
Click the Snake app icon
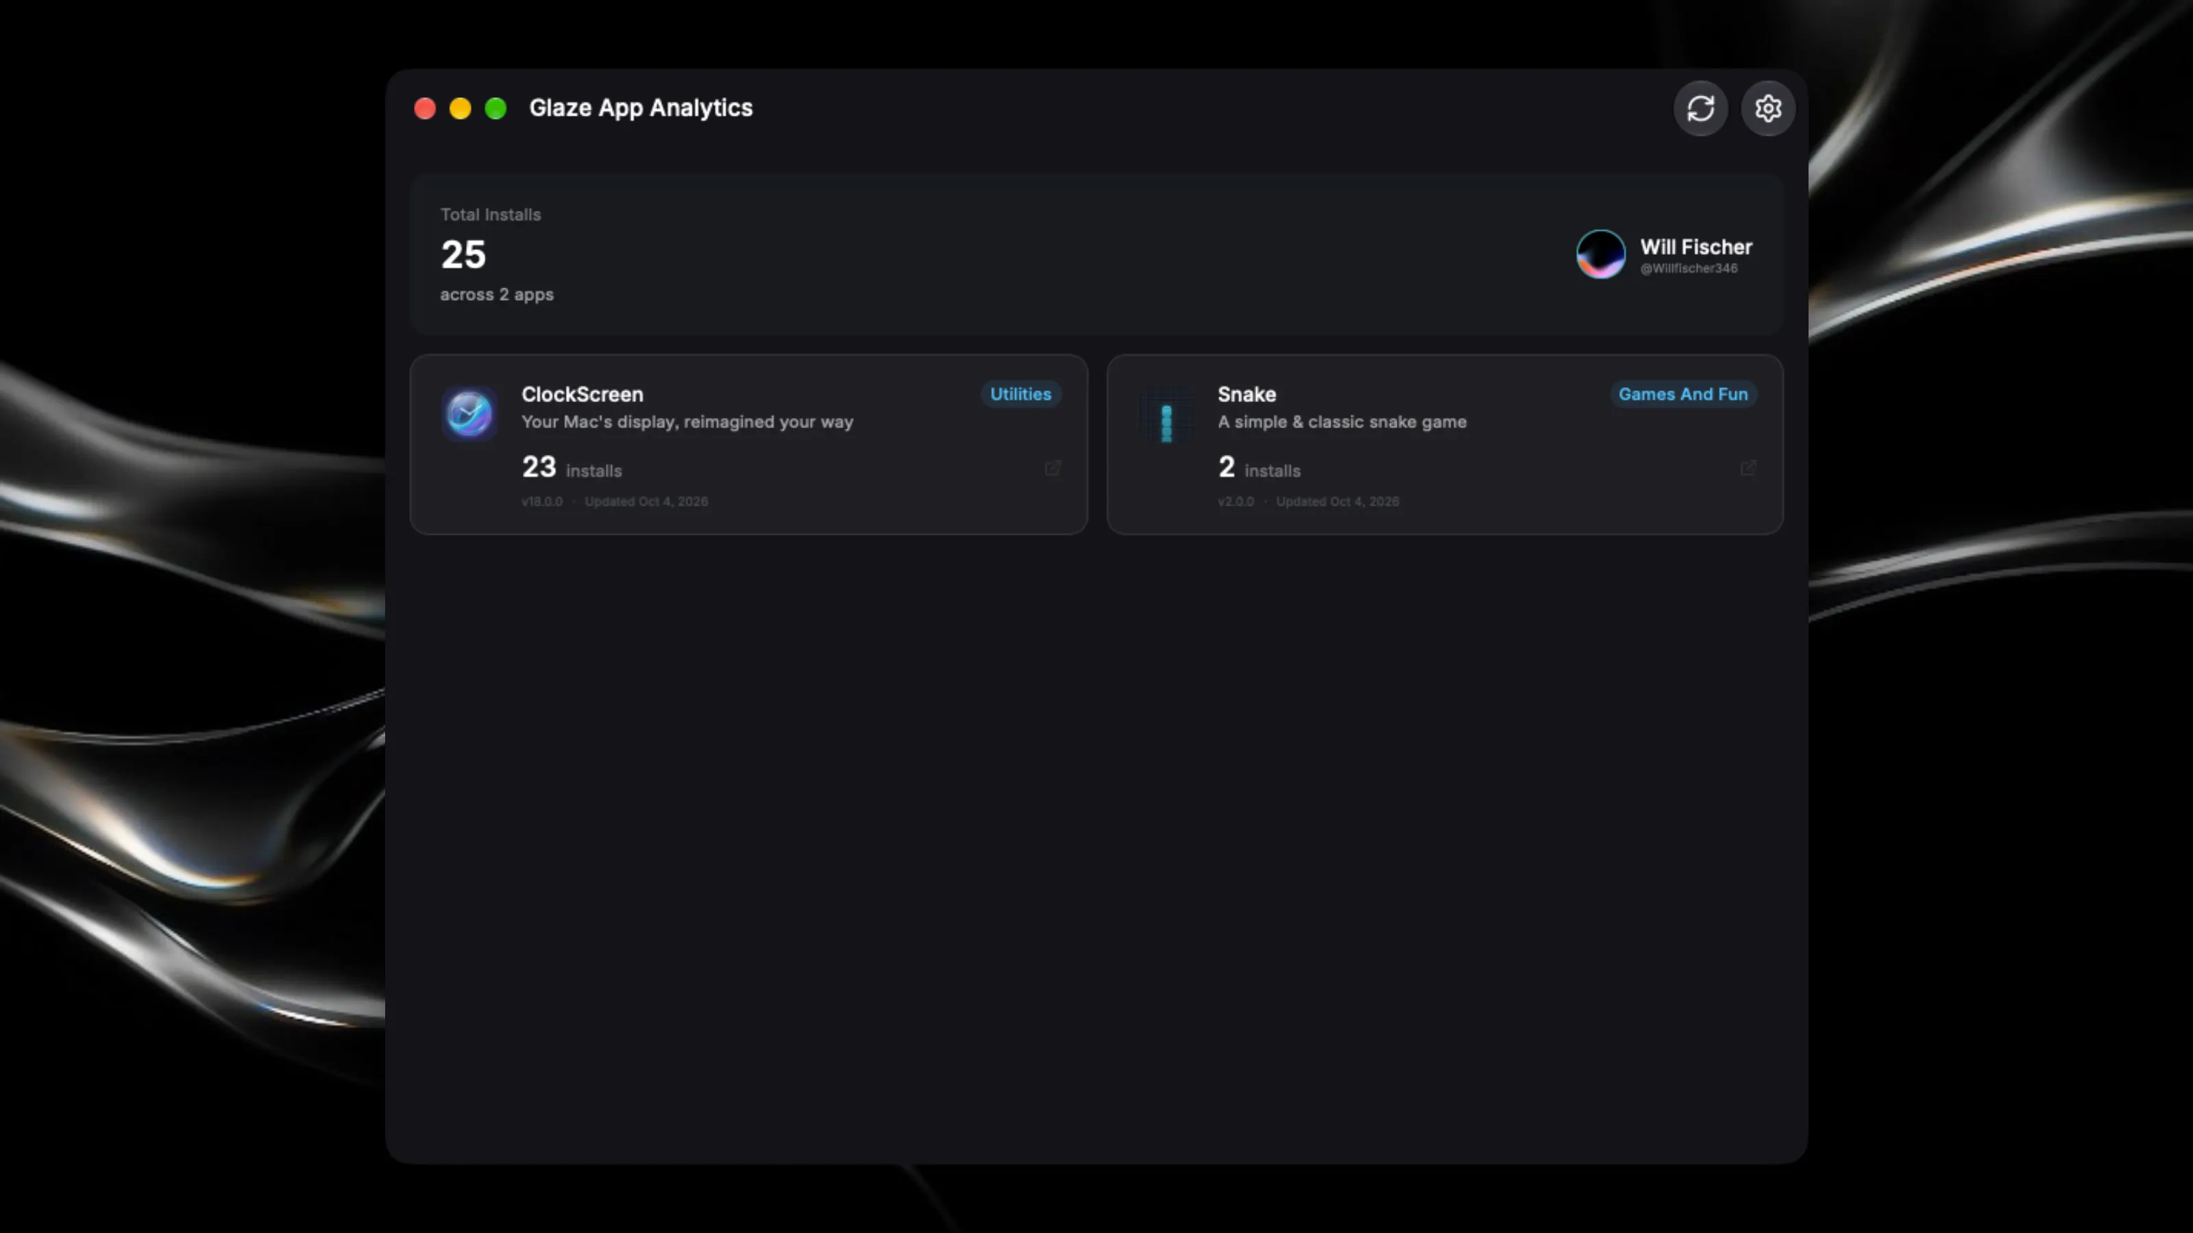[x=1166, y=415]
